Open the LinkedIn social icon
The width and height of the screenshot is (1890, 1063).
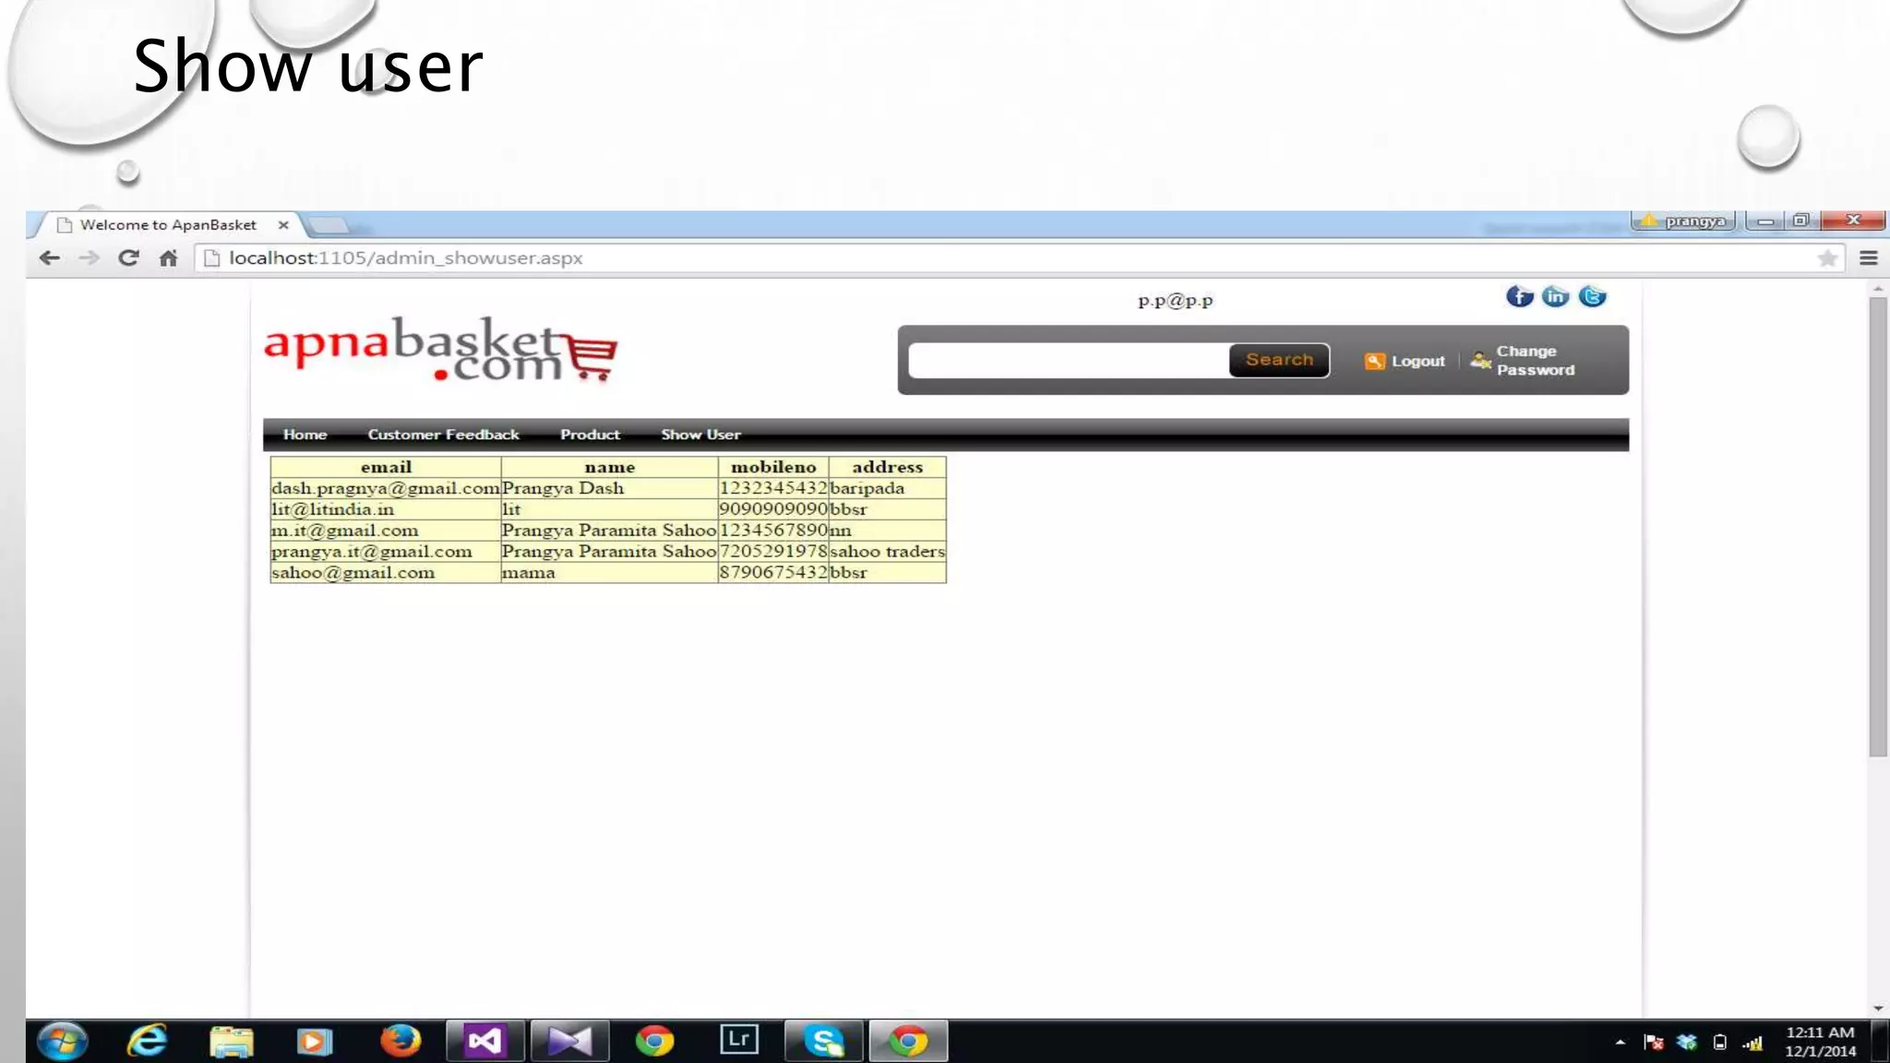(1555, 296)
